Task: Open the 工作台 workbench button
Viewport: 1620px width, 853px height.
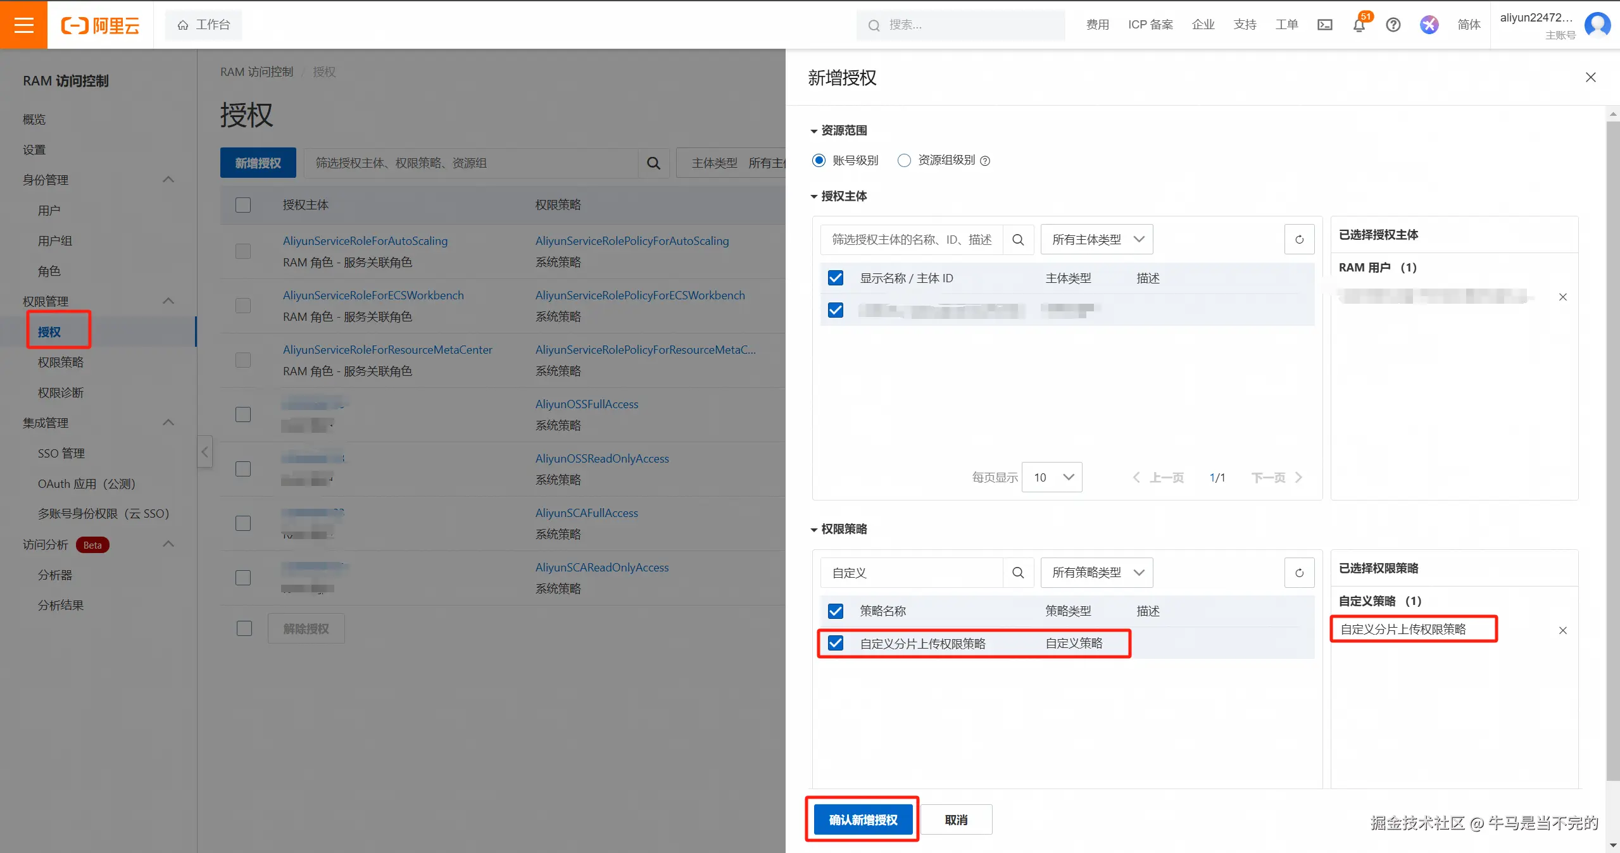Action: pos(203,25)
